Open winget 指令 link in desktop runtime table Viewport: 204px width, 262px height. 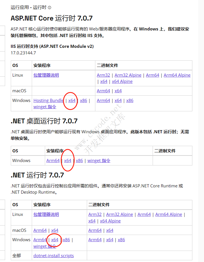coord(99,161)
